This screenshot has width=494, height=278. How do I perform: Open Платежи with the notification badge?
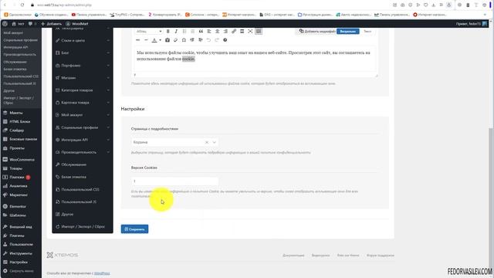21,178
